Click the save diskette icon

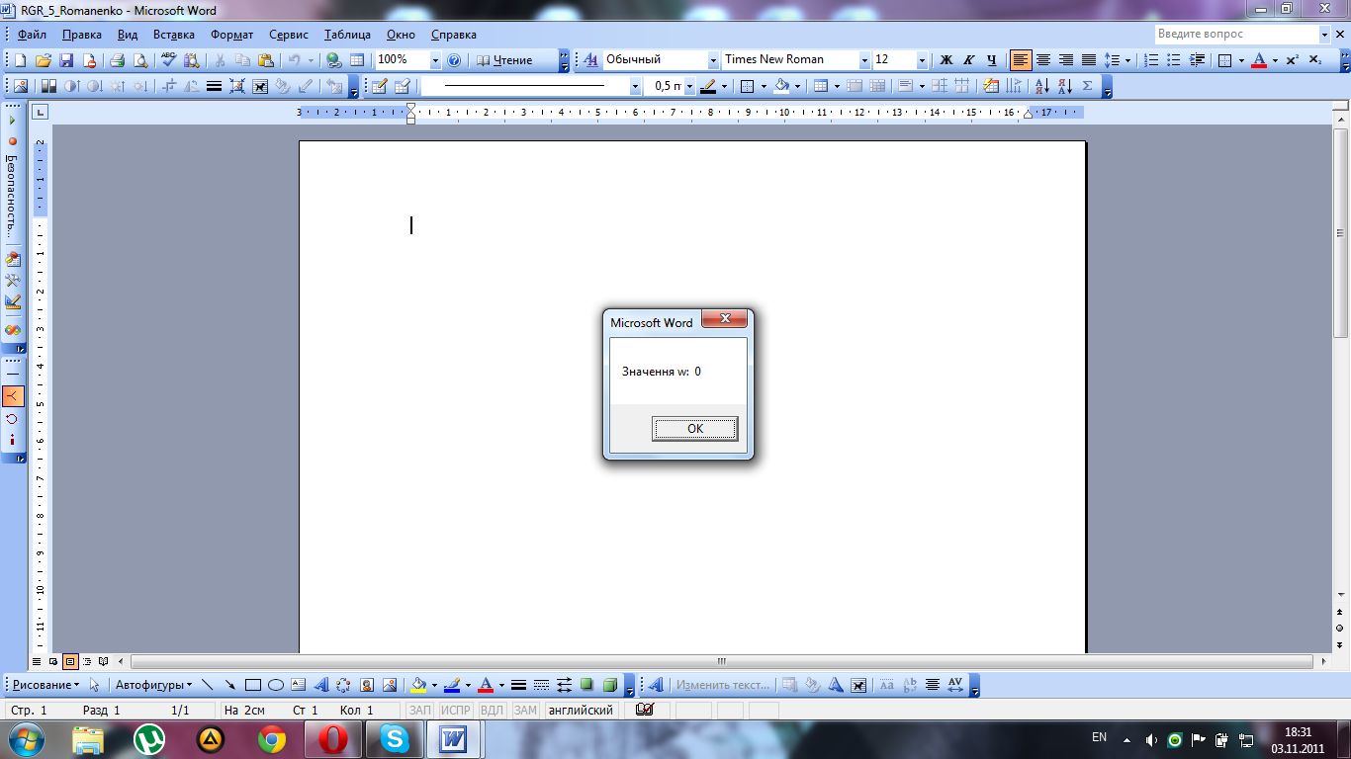67,60
